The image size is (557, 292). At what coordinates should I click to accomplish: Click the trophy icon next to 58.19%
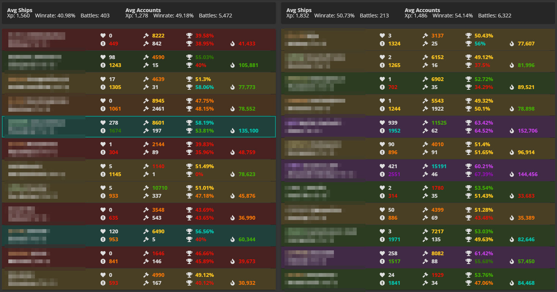click(x=189, y=123)
